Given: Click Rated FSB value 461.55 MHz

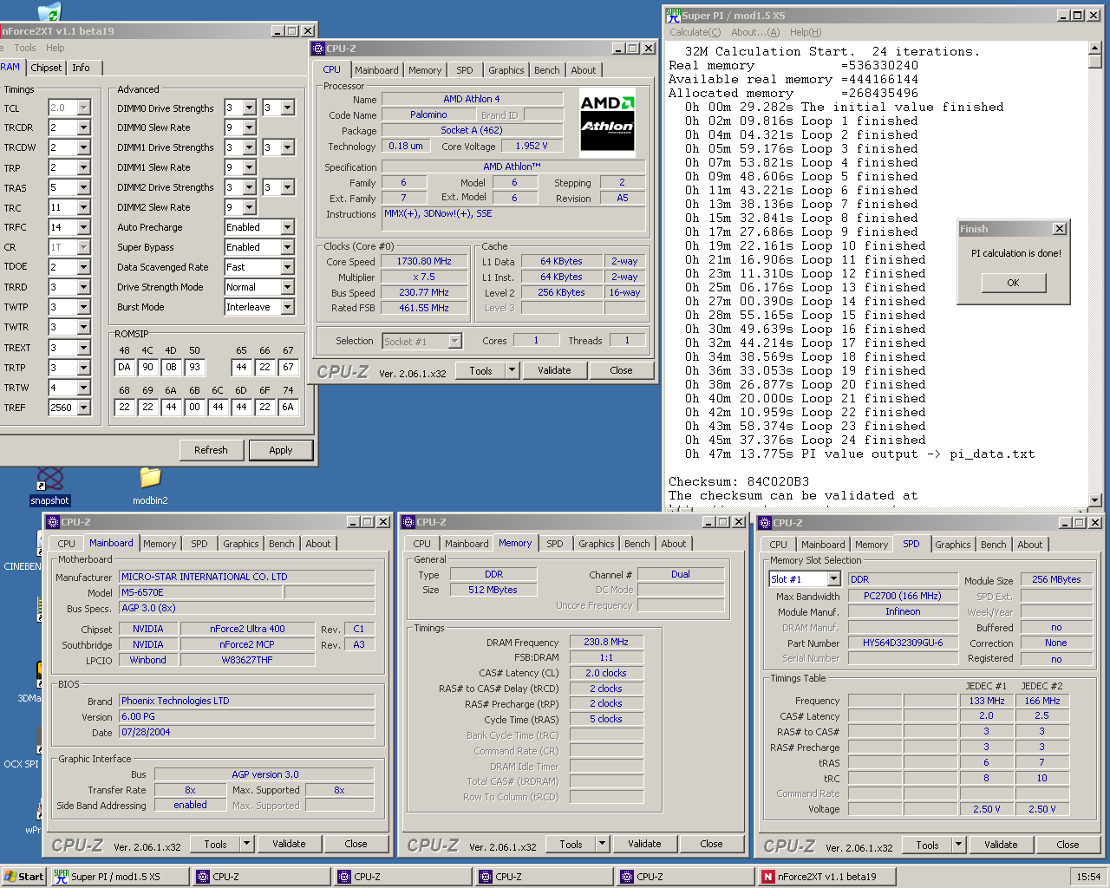Looking at the screenshot, I should point(424,308).
